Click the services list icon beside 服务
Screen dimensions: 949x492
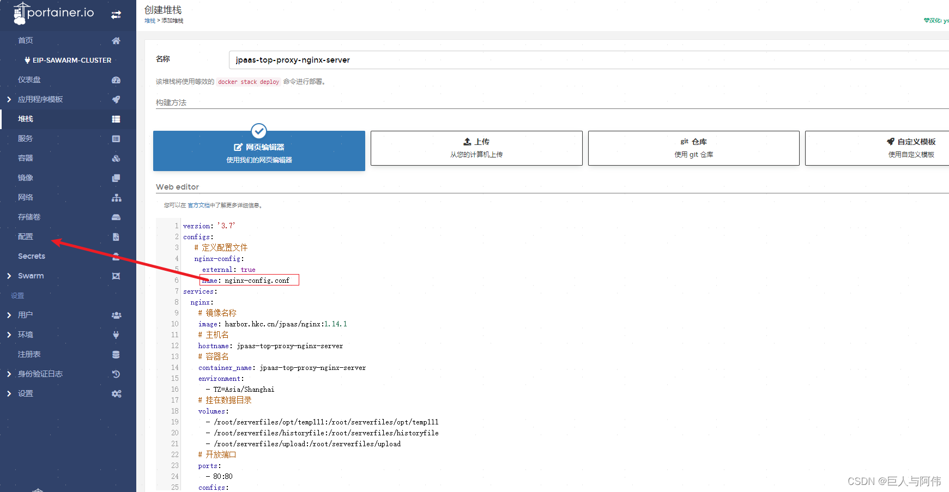[x=116, y=138]
